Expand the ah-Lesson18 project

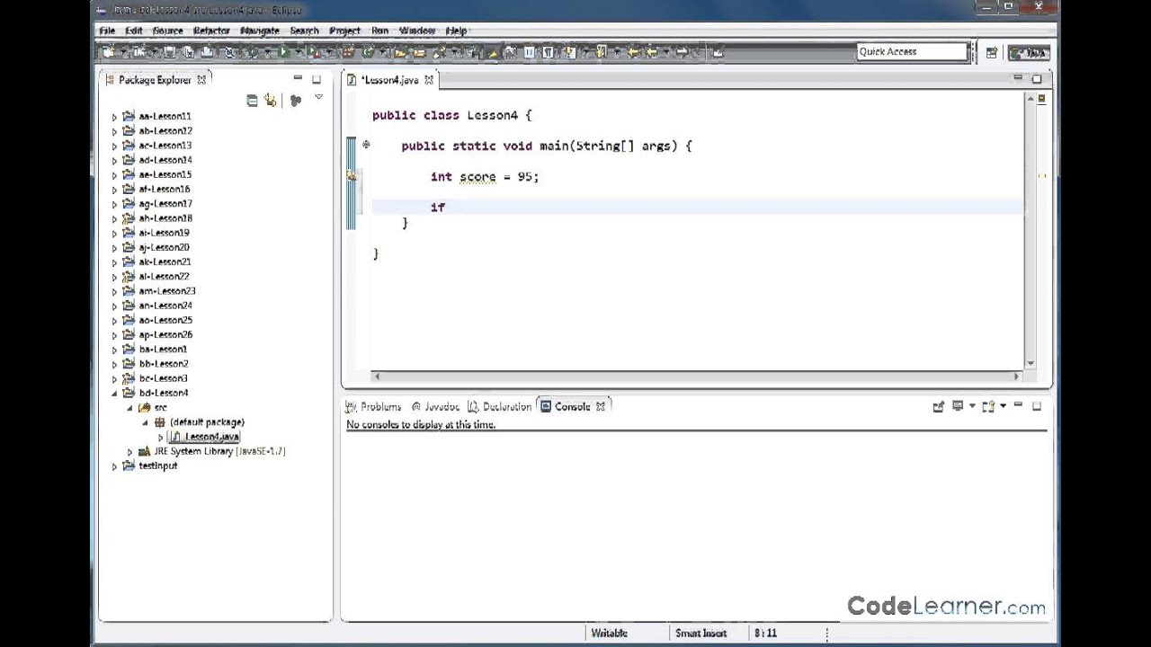point(114,218)
